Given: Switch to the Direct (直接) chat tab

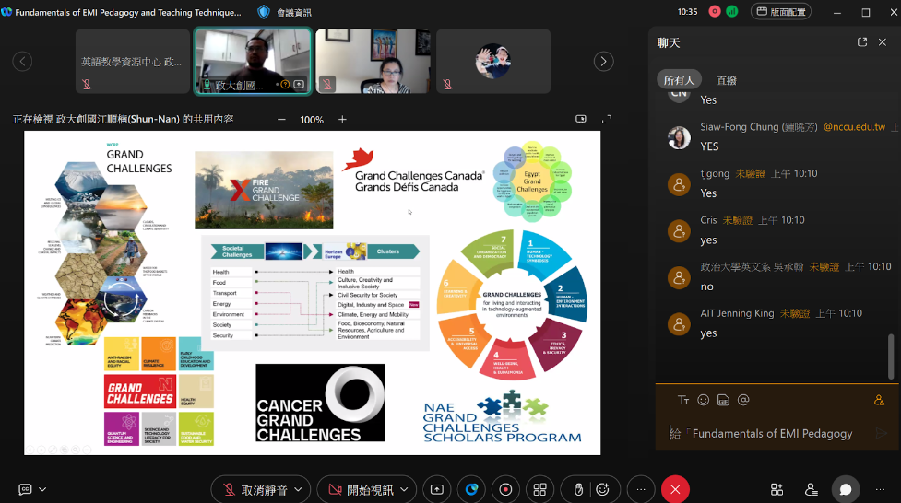Looking at the screenshot, I should (727, 80).
